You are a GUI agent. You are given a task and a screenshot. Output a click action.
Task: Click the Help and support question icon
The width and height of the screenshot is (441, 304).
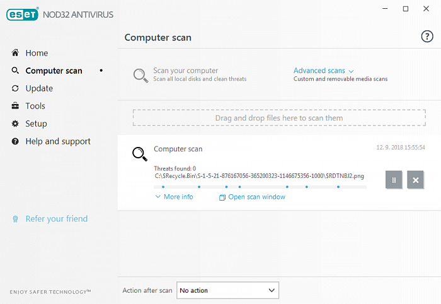click(x=15, y=141)
